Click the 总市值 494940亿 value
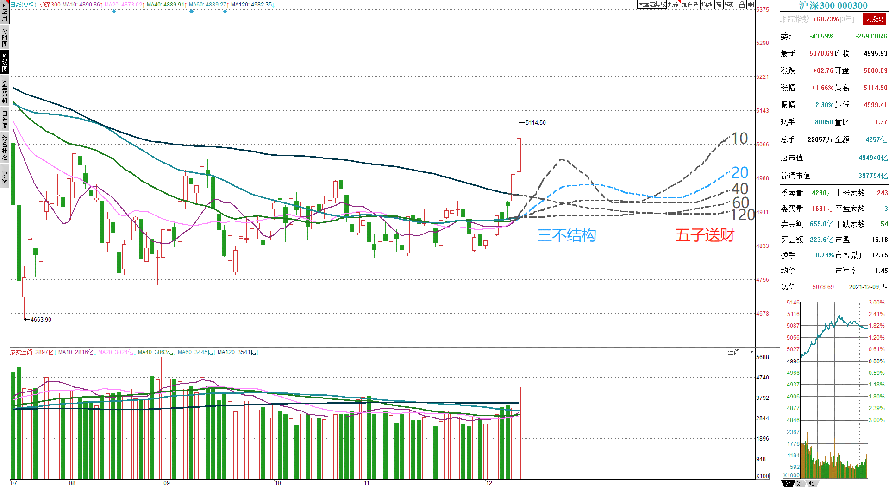Viewport: 889px width, 487px height. pyautogui.click(x=873, y=158)
